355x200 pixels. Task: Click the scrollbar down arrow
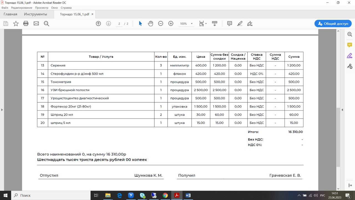pos(338,189)
